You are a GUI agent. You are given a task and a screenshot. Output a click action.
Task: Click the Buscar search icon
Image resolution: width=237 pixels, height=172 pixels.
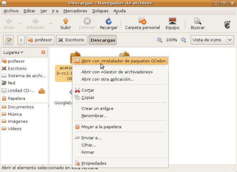click(x=197, y=21)
